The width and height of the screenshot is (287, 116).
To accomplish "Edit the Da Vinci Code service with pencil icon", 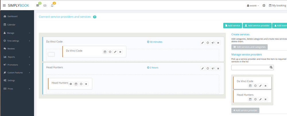I will 203,43.
